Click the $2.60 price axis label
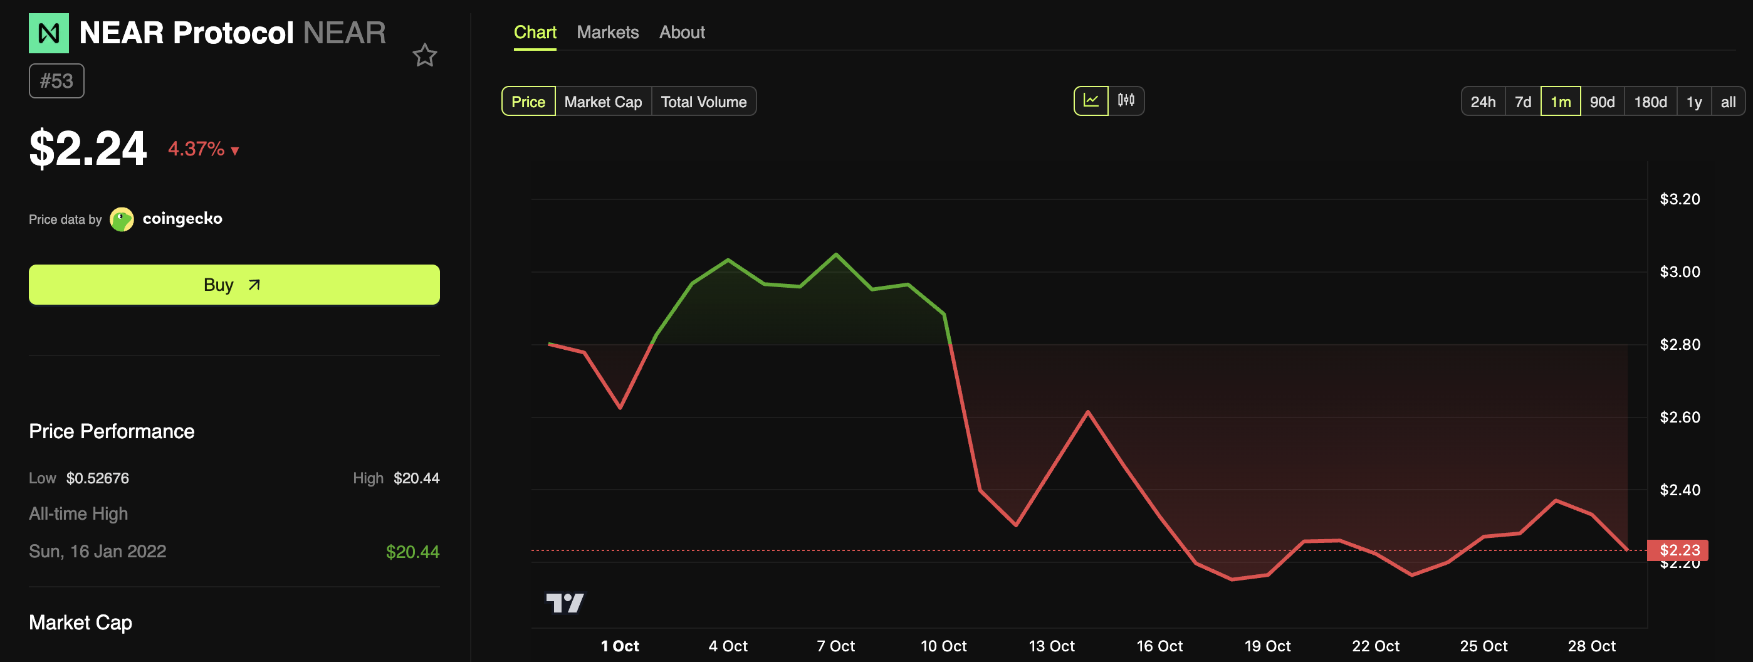The width and height of the screenshot is (1753, 662). (1680, 417)
